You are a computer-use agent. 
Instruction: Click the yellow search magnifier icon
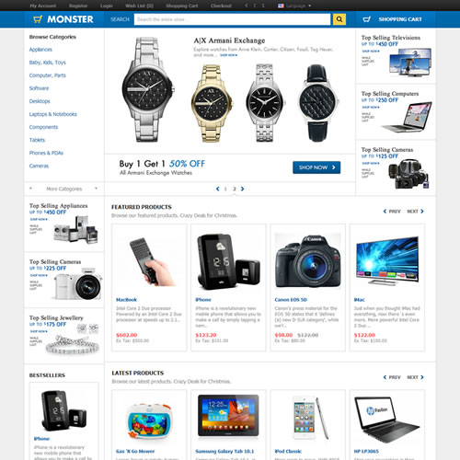(x=339, y=19)
